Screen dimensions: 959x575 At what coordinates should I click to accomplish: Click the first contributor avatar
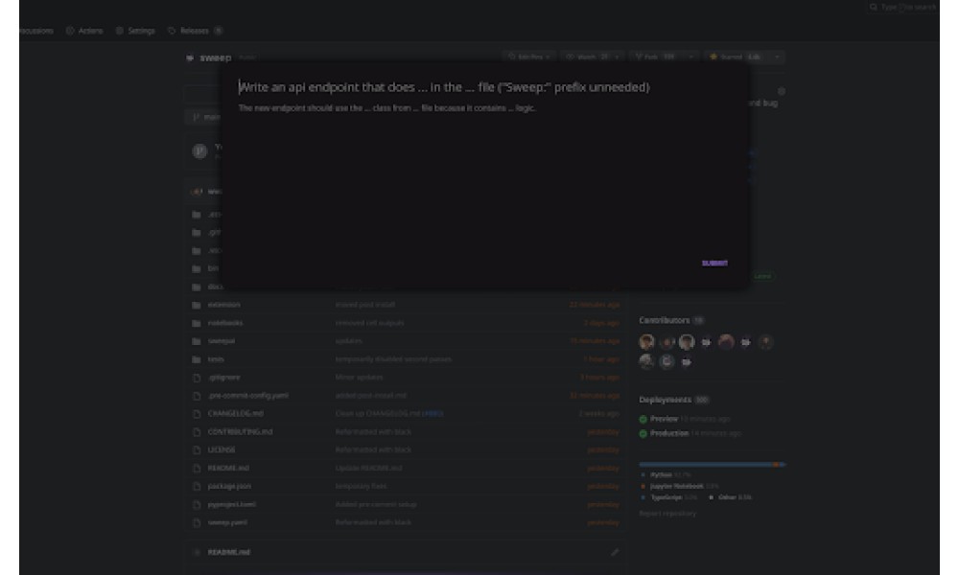(646, 342)
